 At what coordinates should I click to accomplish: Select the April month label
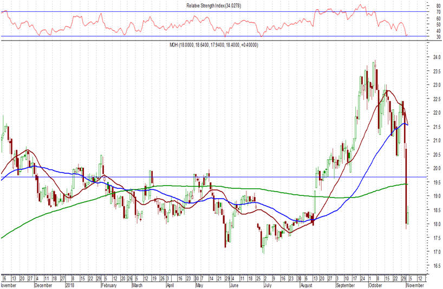[x=170, y=284]
